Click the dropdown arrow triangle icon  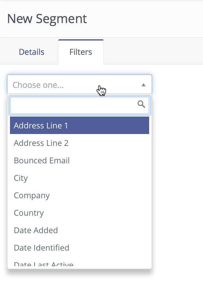[x=143, y=85]
